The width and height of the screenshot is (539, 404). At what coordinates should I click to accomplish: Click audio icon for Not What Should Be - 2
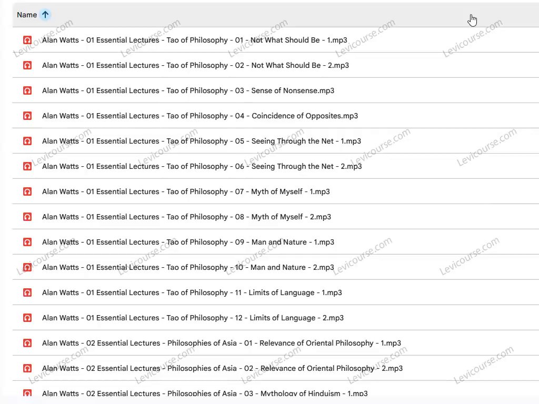27,65
